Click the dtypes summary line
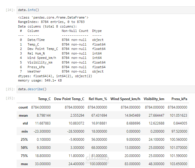The image size is (195, 168). pyautogui.click(x=55, y=76)
